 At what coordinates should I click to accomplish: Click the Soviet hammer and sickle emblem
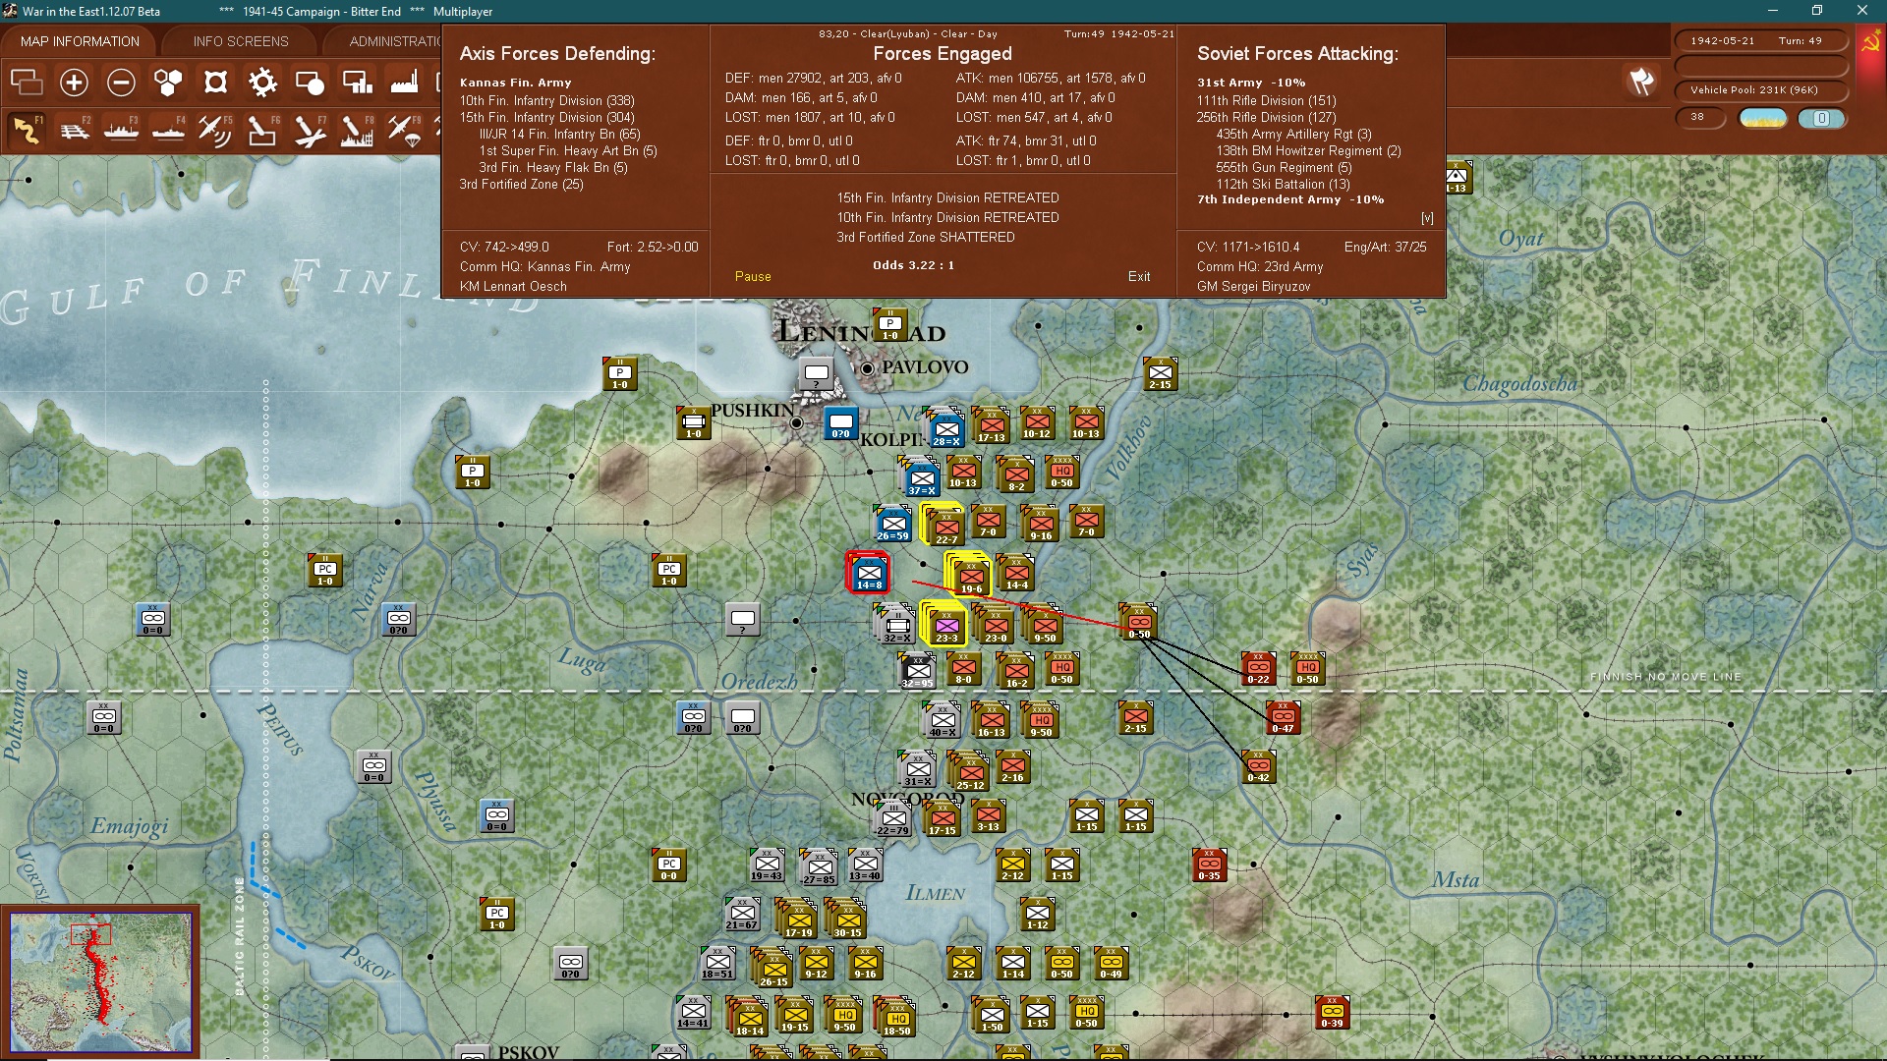pos(1870,42)
